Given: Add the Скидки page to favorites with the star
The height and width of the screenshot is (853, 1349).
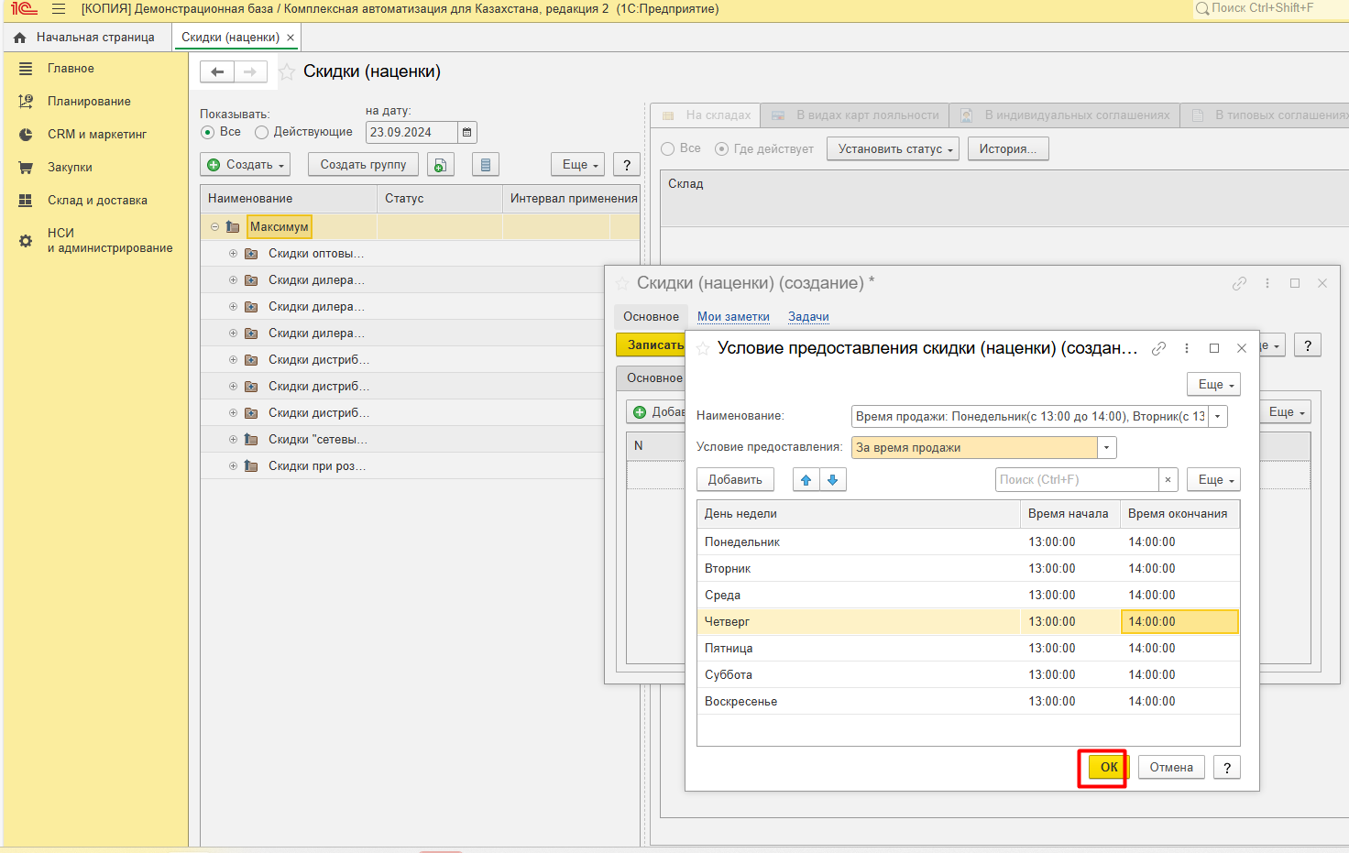Looking at the screenshot, I should click(x=287, y=72).
